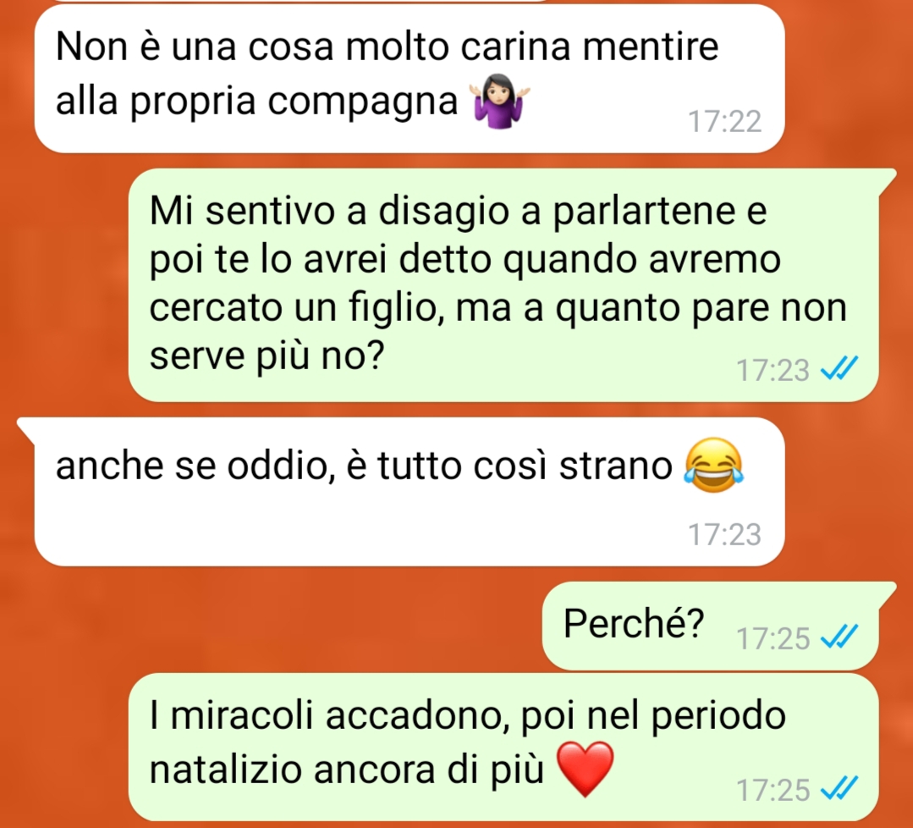Tap read receipt checkmarks on 'Perché?' message
This screenshot has height=828, width=913.
click(839, 637)
